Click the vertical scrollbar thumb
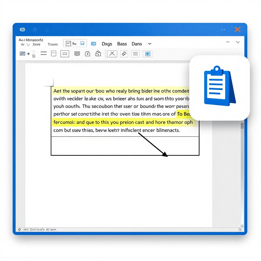The height and width of the screenshot is (261, 261). point(242,126)
